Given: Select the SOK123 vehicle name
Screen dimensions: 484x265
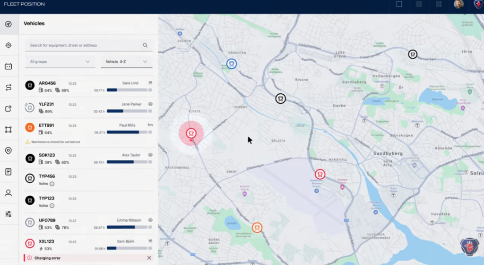Looking at the screenshot, I should point(47,155).
